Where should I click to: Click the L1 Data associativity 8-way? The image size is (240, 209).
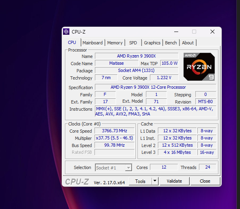[207, 131]
